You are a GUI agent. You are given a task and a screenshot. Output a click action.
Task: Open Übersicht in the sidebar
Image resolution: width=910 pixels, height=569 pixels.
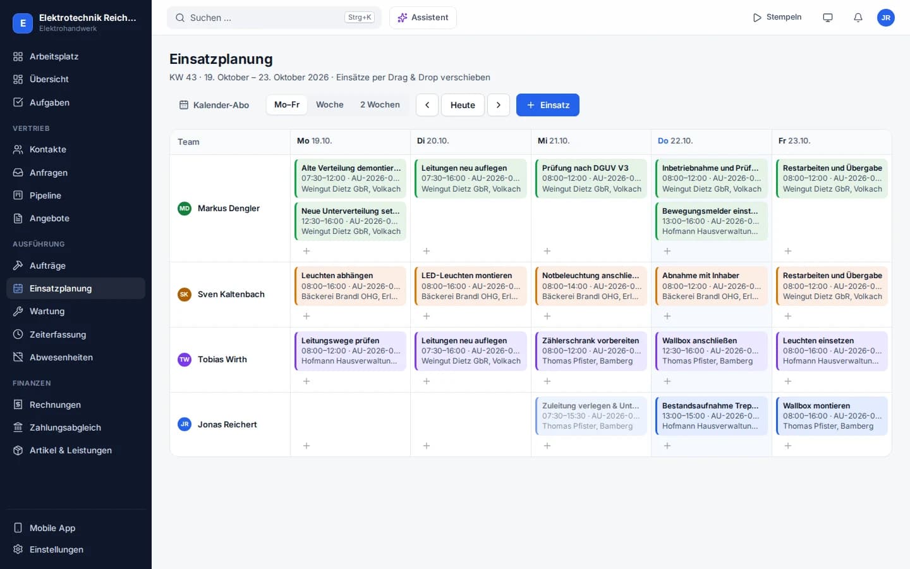[76, 79]
